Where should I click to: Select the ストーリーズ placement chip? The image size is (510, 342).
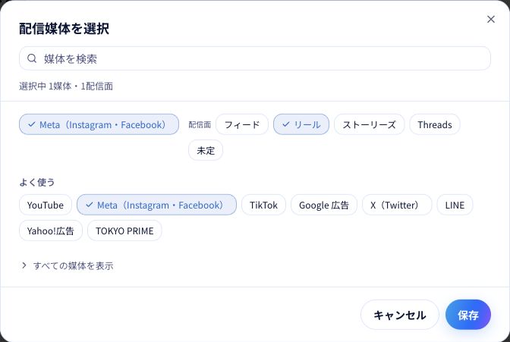tap(369, 124)
